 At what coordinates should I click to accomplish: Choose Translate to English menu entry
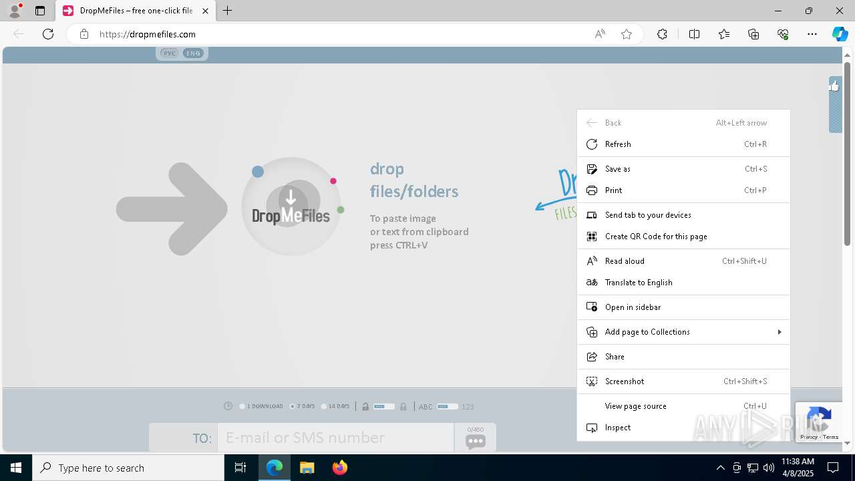click(683, 283)
